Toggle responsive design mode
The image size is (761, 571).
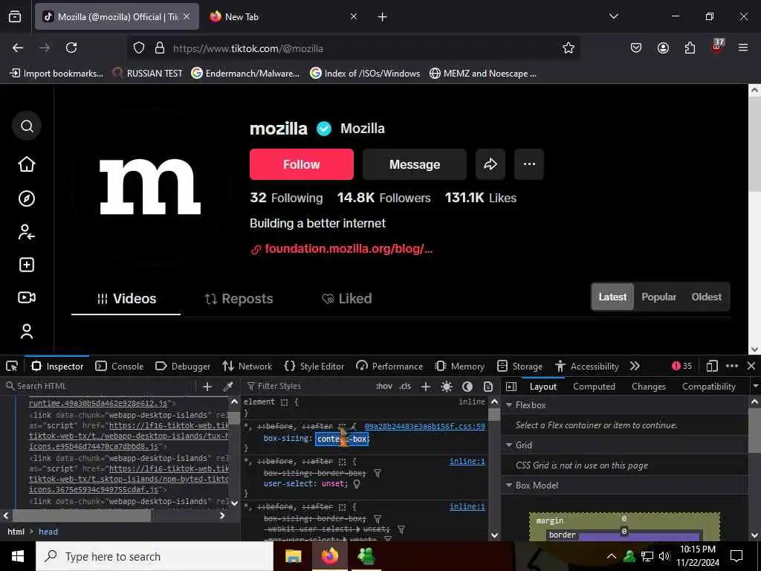pos(712,366)
